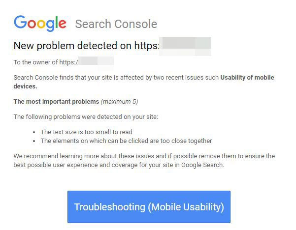Click the blurred site URL in the heading
This screenshot has height=230, width=296.
pyautogui.click(x=186, y=46)
